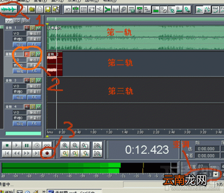The height and width of the screenshot is (193, 224).
Task: Solo track 1 with its S button
Action: tap(33, 28)
